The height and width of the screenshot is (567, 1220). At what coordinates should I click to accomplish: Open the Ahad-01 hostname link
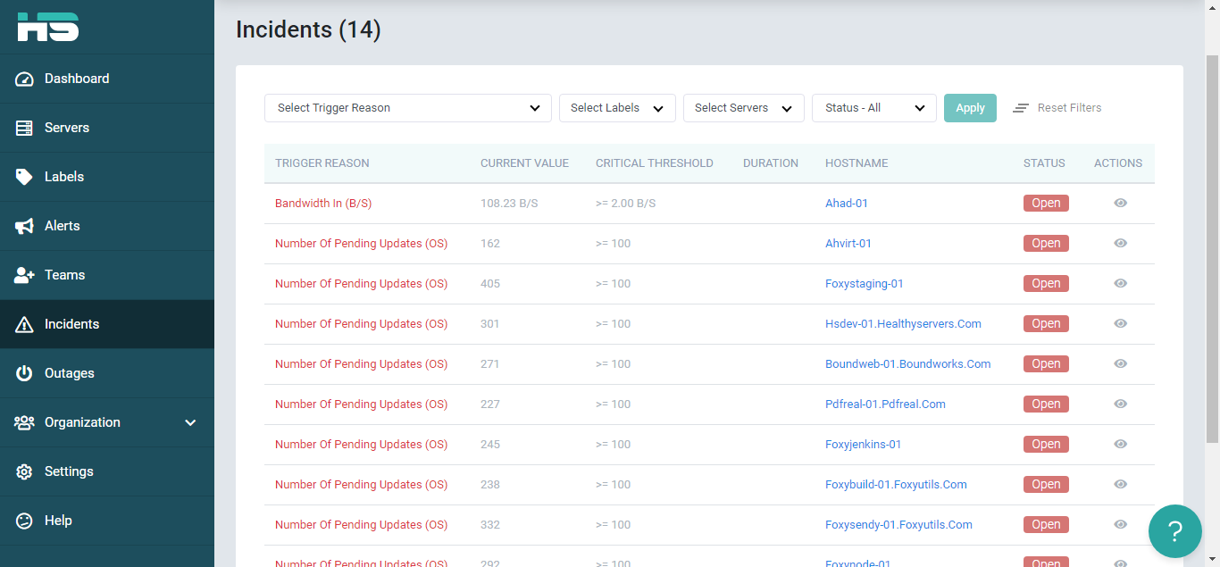(847, 204)
